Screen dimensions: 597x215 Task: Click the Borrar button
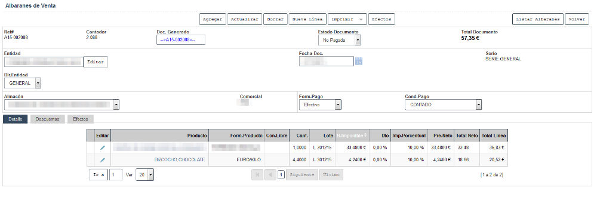[x=275, y=20]
